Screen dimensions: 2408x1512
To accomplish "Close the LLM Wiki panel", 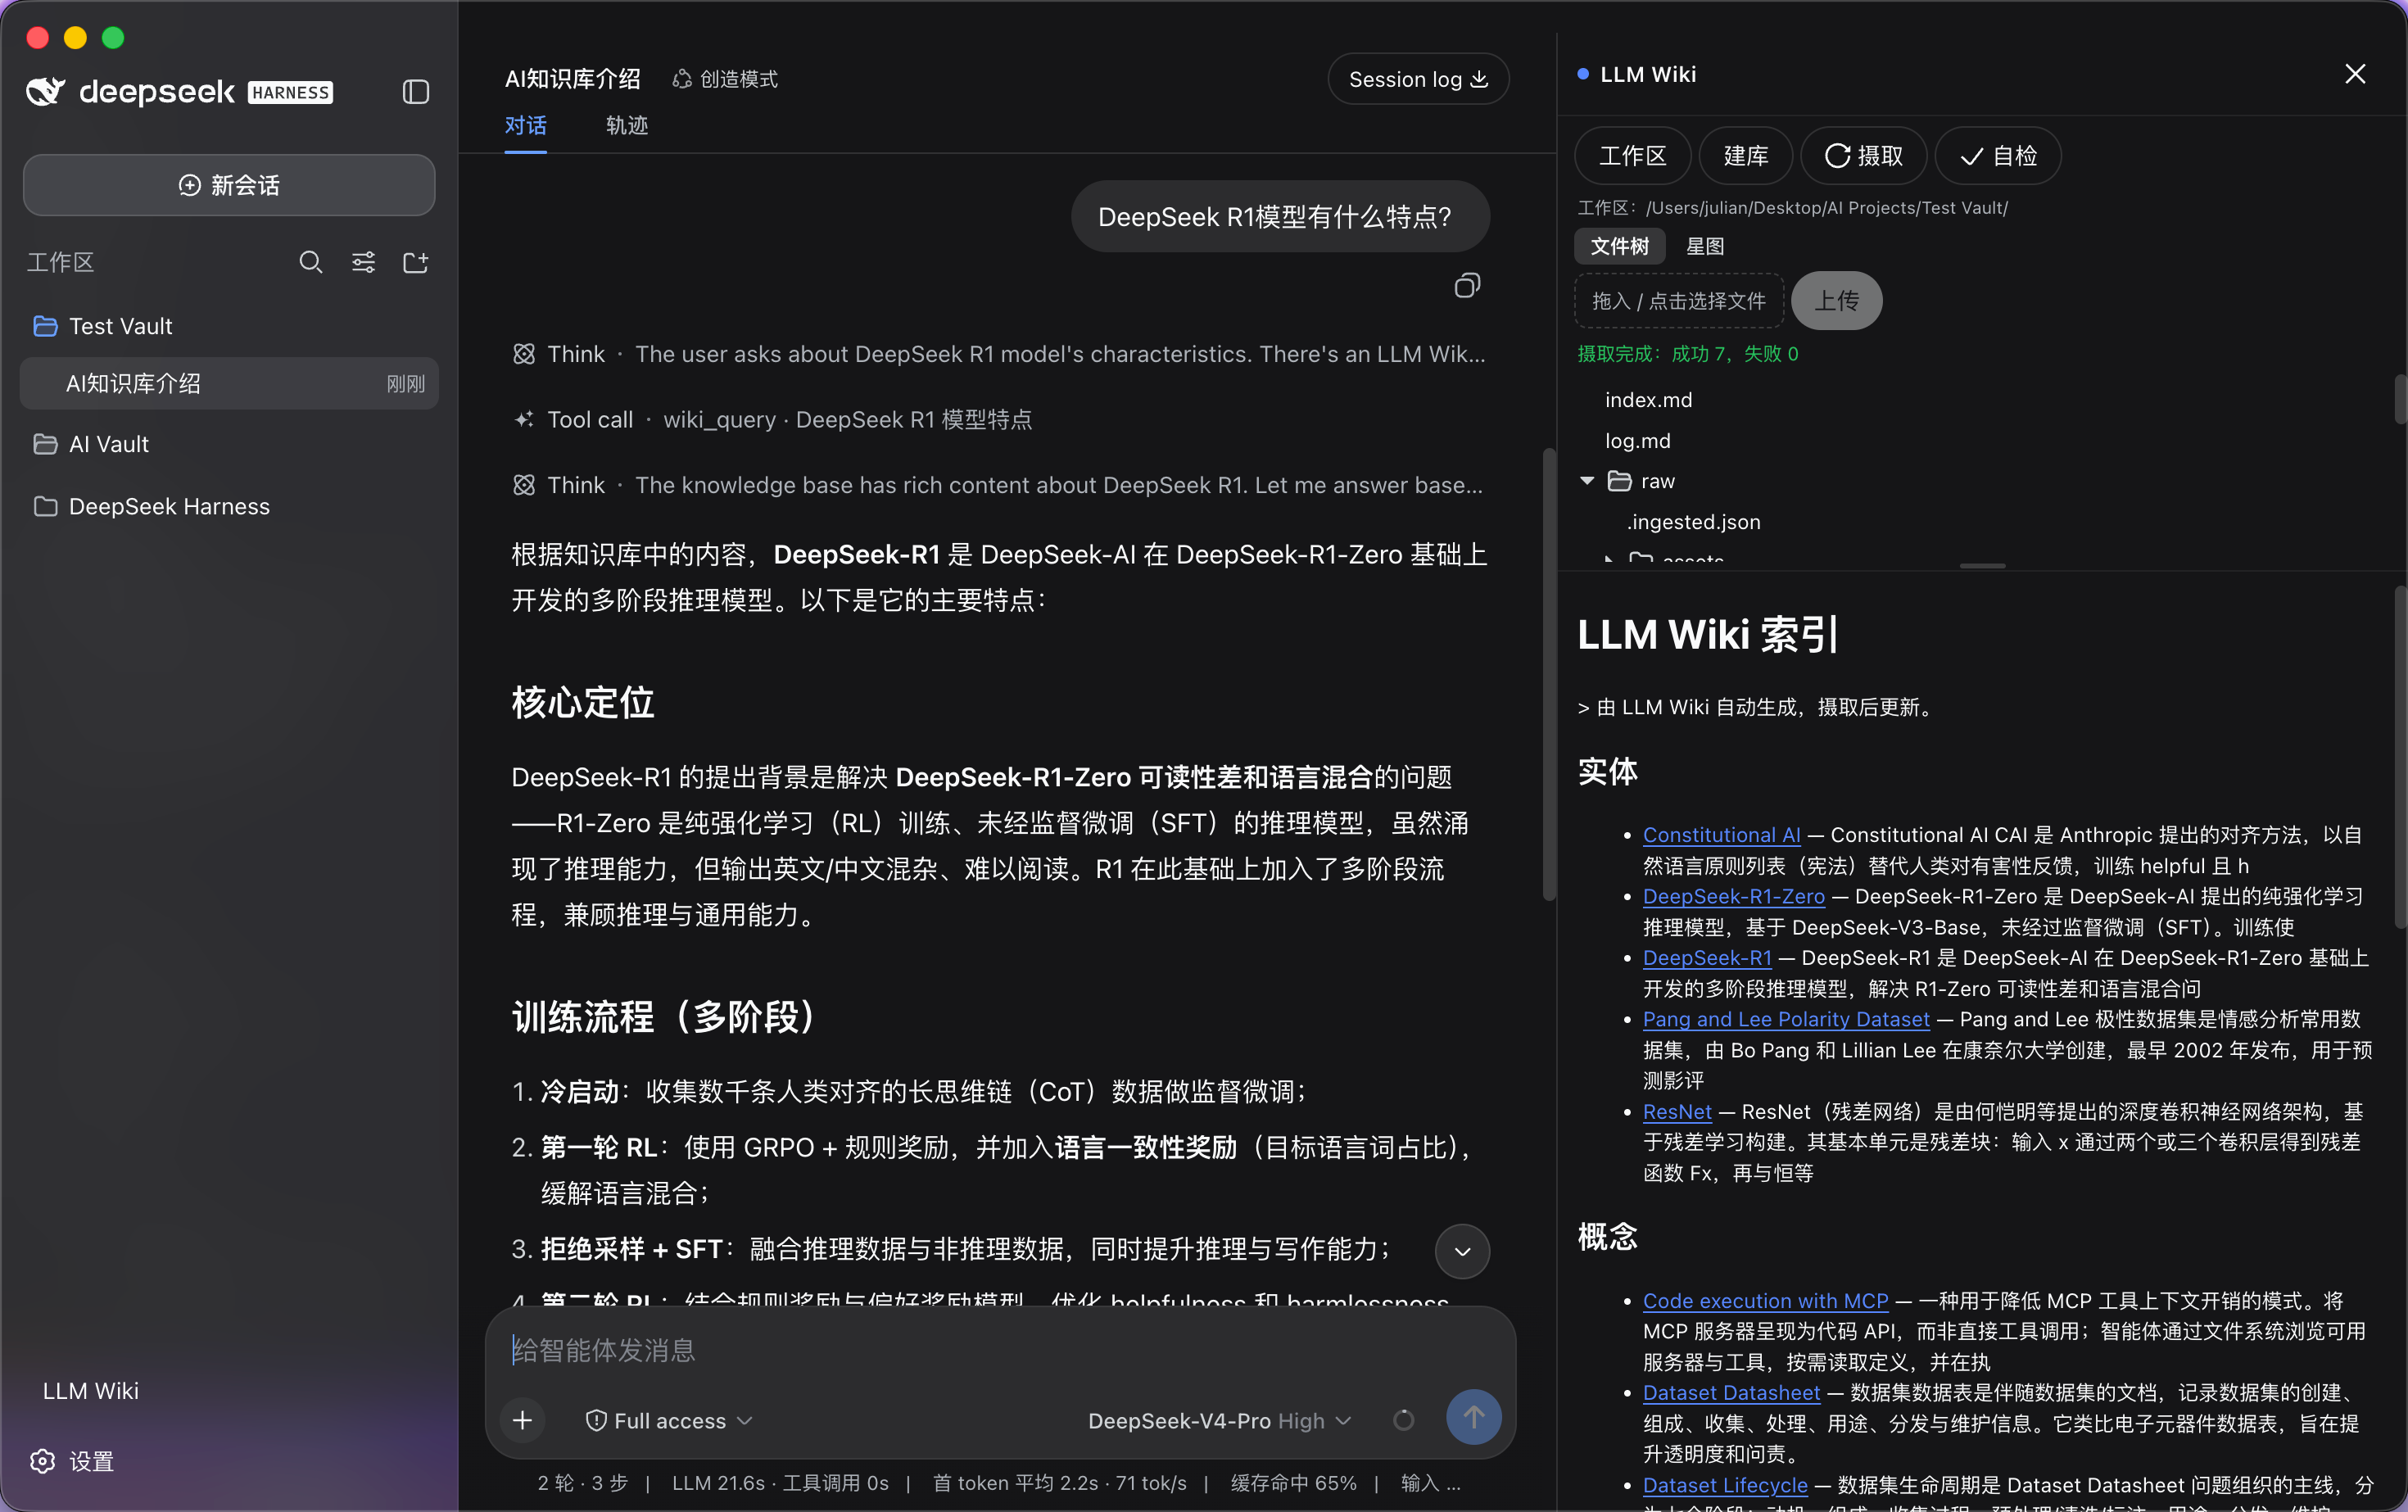I will [x=2355, y=74].
